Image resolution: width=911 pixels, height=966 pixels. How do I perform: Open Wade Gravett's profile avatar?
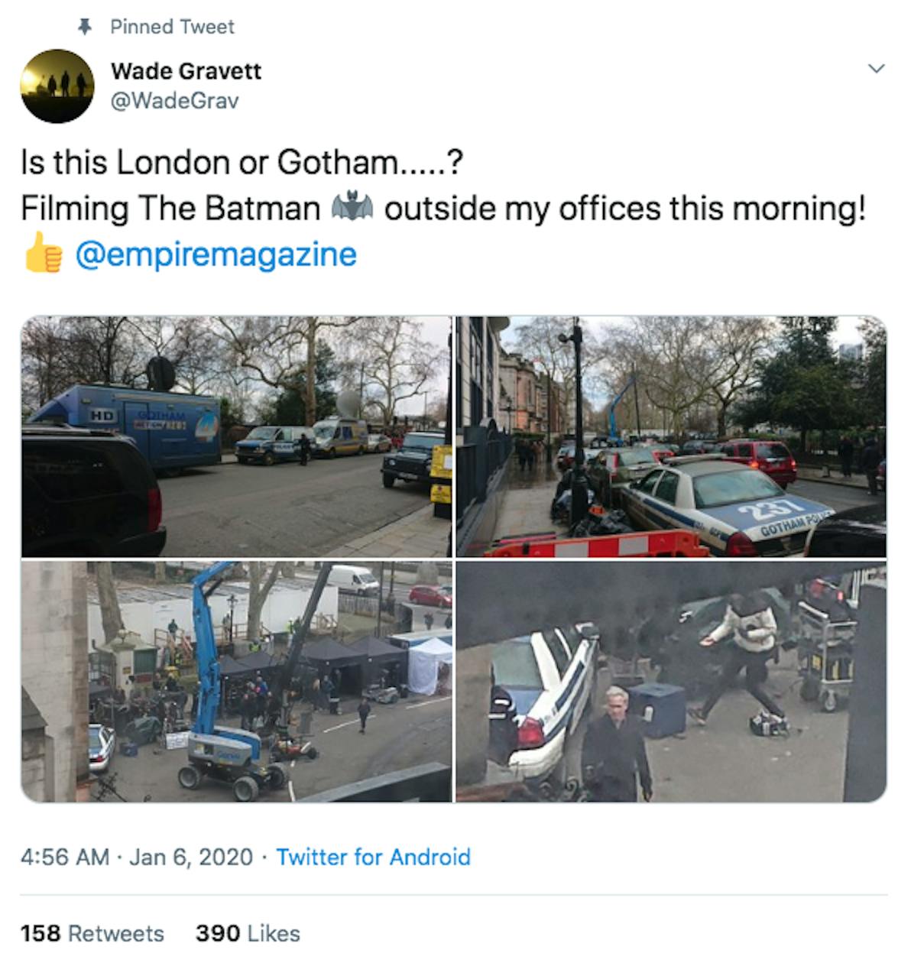coord(57,86)
